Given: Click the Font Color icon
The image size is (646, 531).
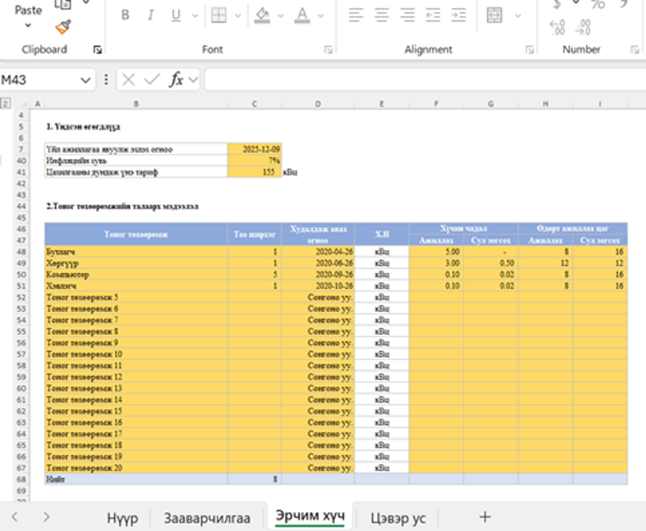Looking at the screenshot, I should (302, 16).
